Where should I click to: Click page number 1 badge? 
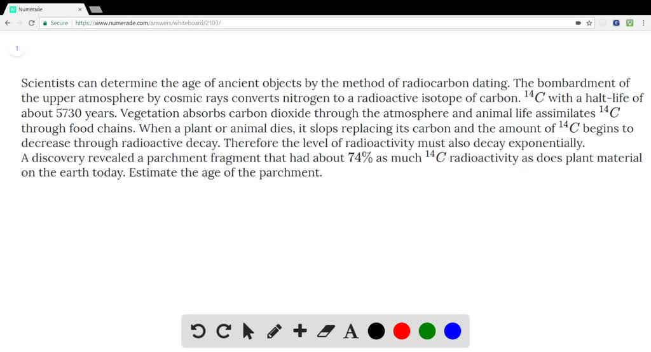(17, 48)
